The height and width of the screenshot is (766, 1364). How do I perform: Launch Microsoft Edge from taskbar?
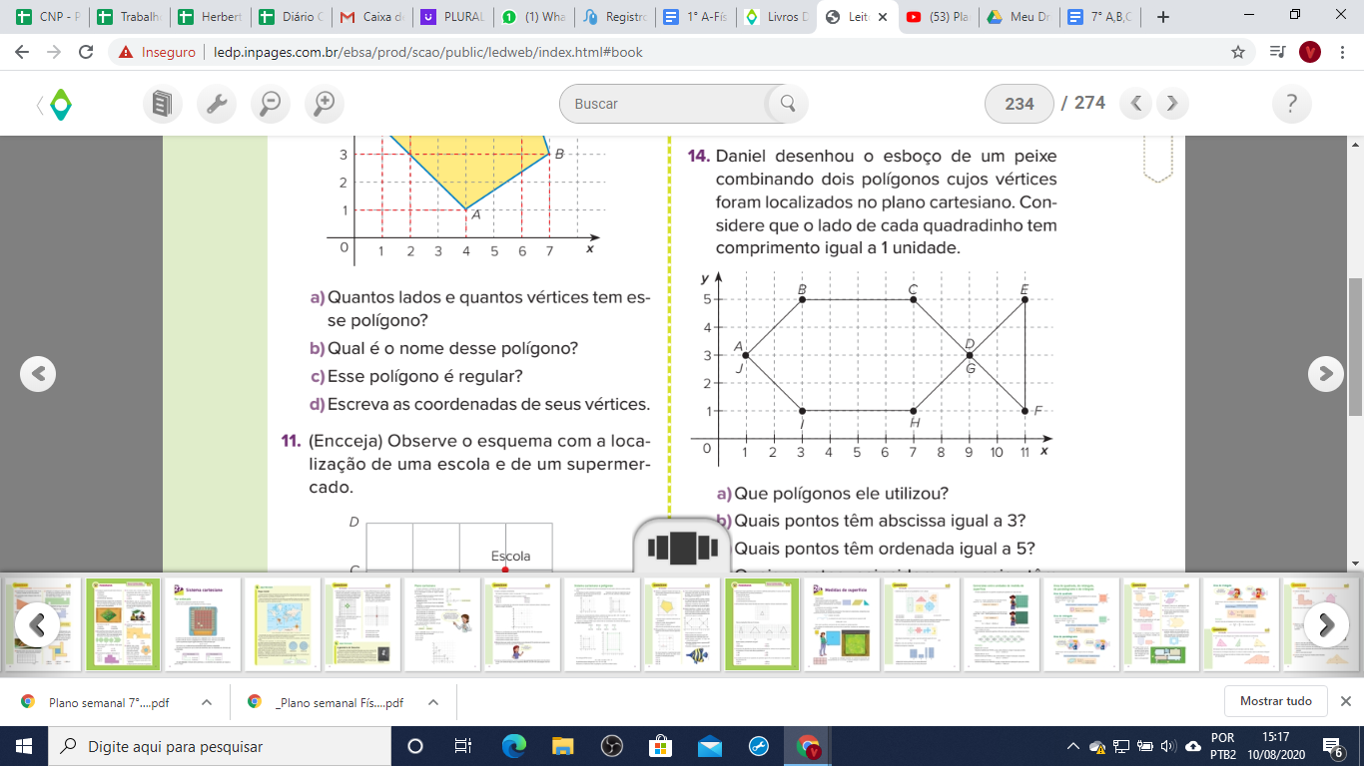pos(513,746)
